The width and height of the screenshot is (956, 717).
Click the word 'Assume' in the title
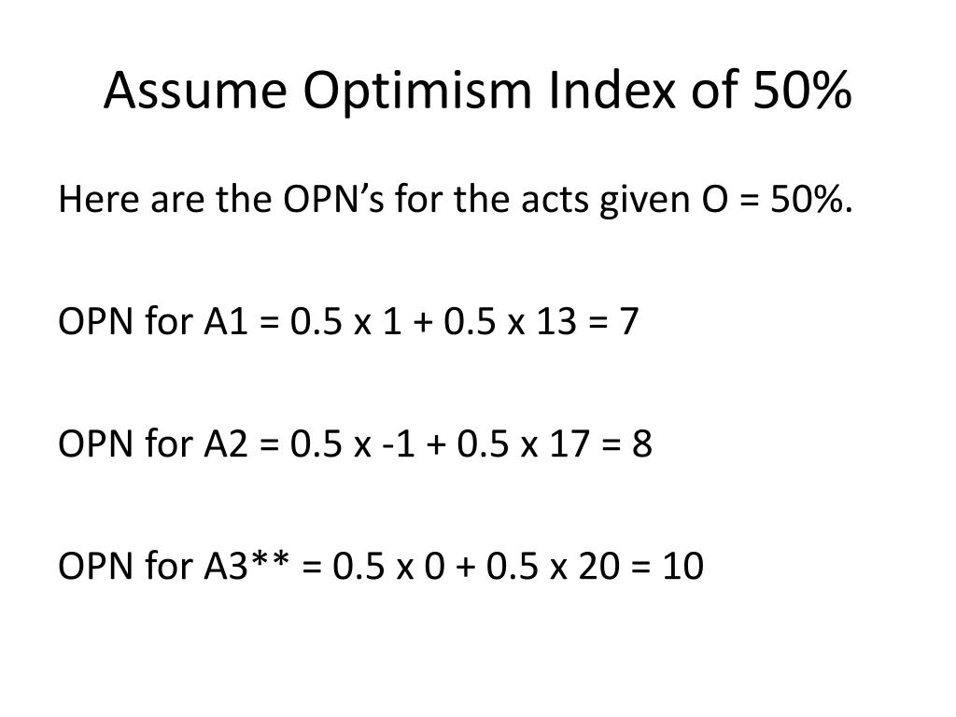(195, 91)
